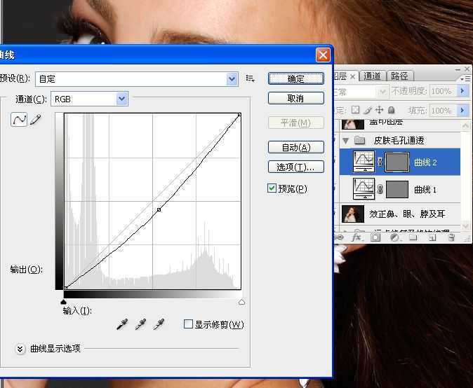Click the 曲线 2 curves adjustment thumbnail
Screen dimensions: 473x388
pyautogui.click(x=364, y=161)
